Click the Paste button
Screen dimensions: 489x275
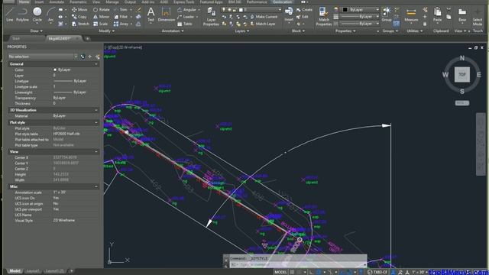(x=437, y=15)
